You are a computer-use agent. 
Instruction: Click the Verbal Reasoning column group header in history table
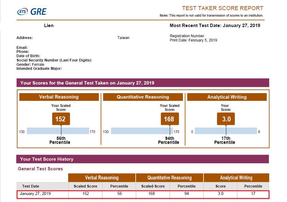102,178
